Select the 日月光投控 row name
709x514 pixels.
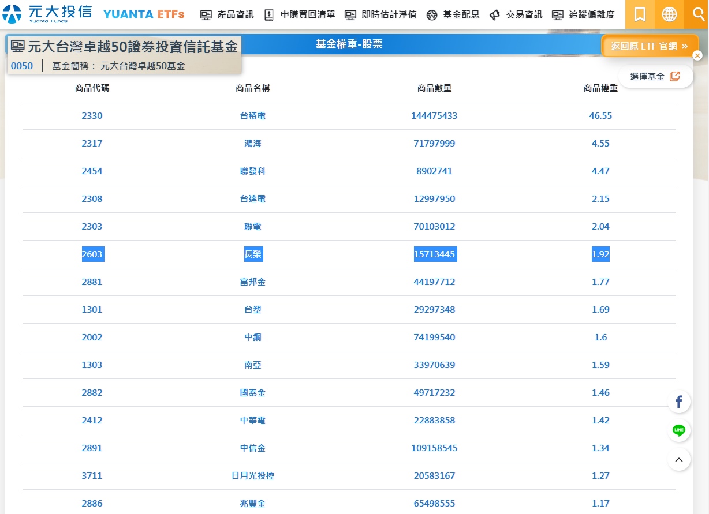pos(253,476)
